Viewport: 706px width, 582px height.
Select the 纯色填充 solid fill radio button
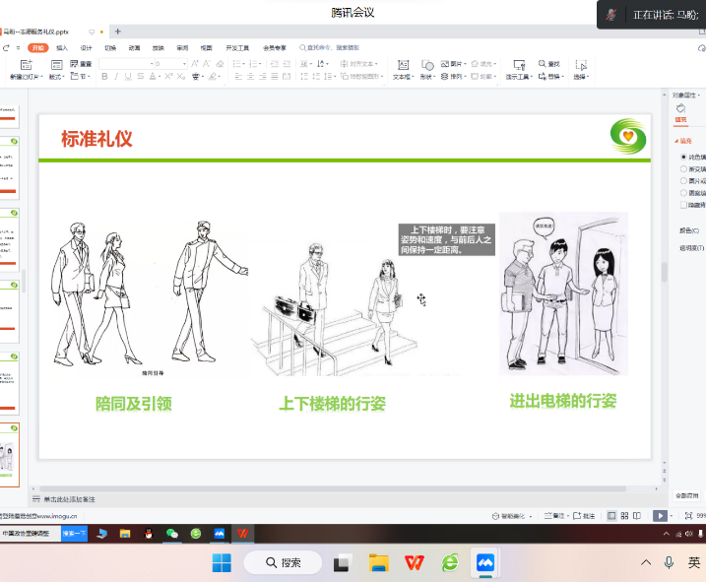click(684, 157)
